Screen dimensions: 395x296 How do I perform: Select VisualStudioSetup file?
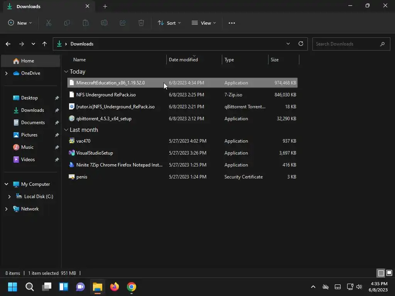[x=182, y=153]
